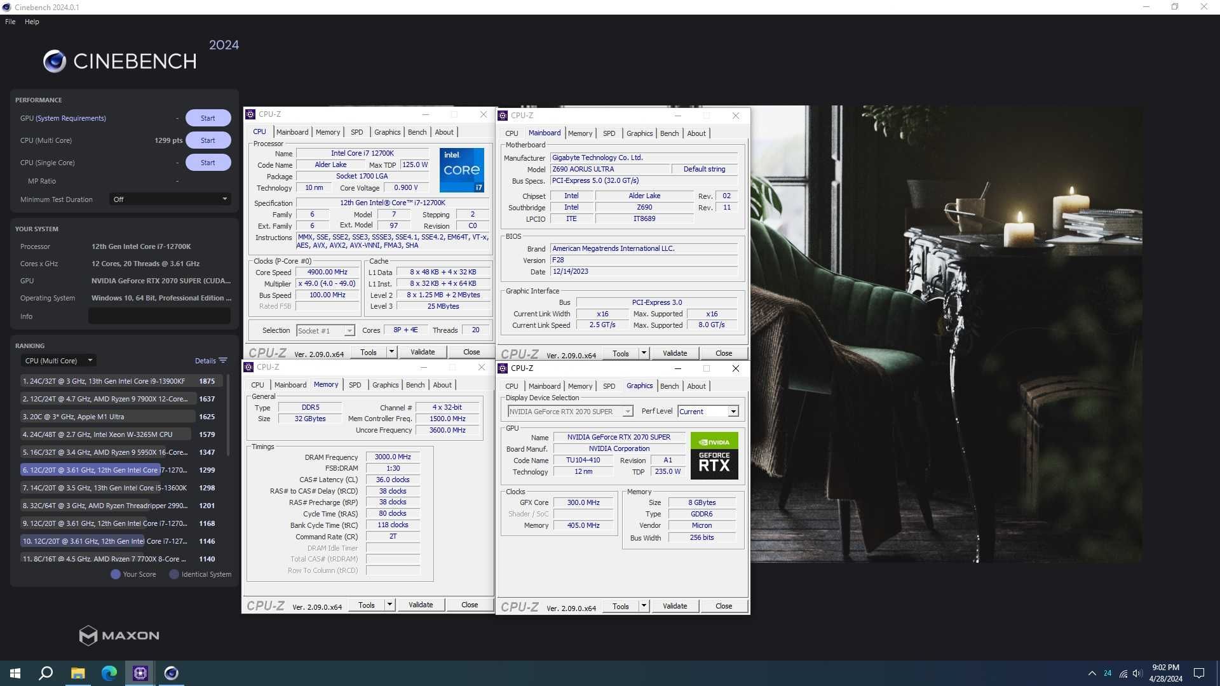Open Windows Search from taskbar
This screenshot has width=1220, height=686.
tap(46, 673)
